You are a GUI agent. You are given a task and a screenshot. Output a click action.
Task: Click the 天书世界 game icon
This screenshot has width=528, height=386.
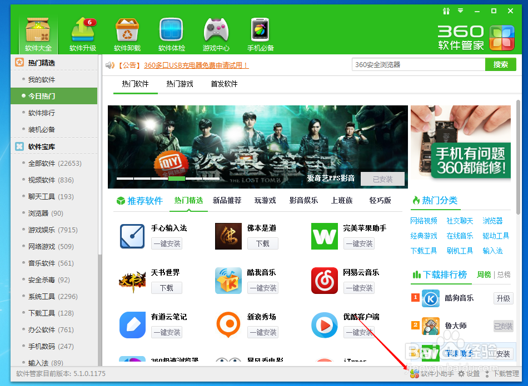pyautogui.click(x=132, y=281)
